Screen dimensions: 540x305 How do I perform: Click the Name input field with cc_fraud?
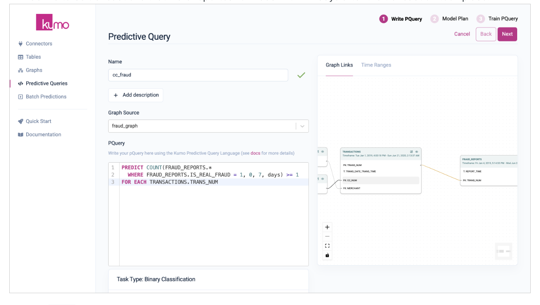coord(198,75)
